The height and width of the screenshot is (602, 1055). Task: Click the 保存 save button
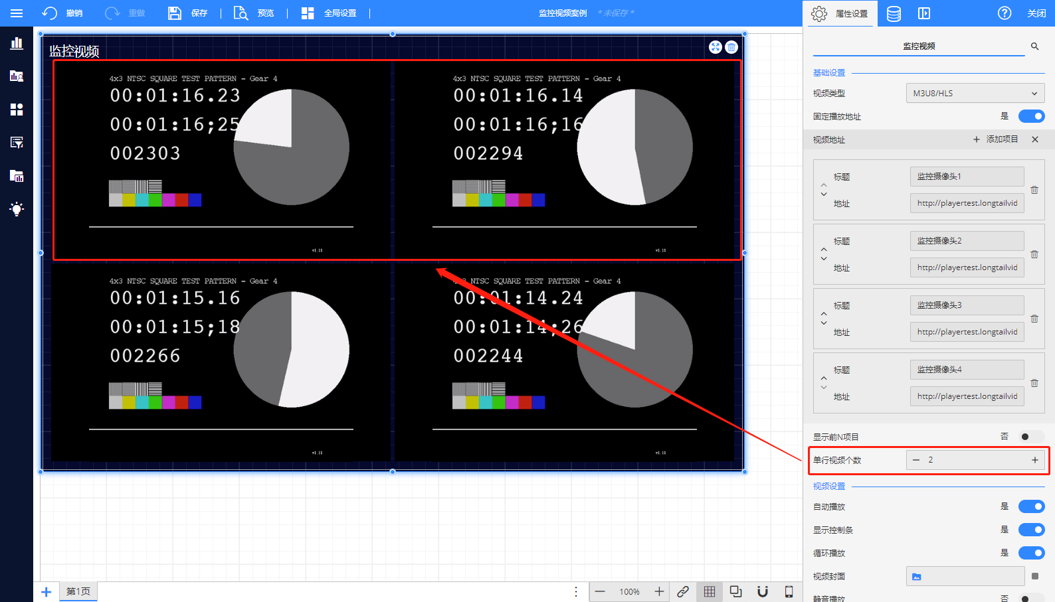(188, 13)
